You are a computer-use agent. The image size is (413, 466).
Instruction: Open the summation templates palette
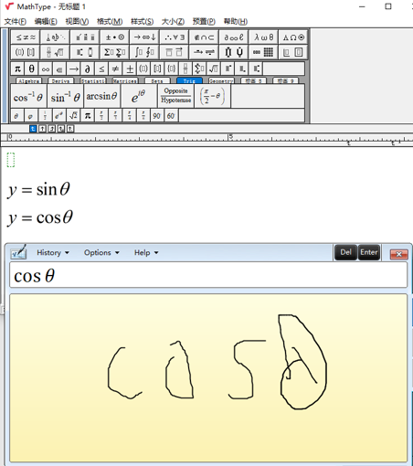click(x=114, y=52)
